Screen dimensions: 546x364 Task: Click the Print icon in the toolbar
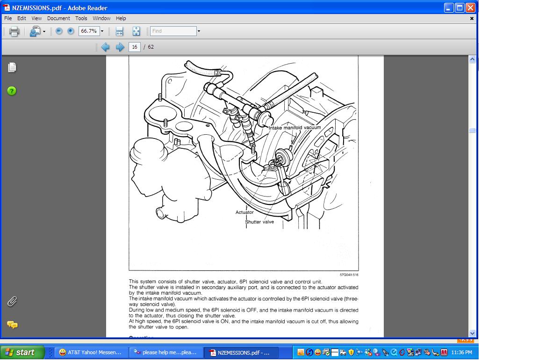pos(14,31)
